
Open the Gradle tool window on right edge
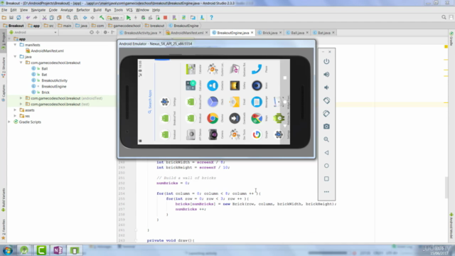pos(451,39)
